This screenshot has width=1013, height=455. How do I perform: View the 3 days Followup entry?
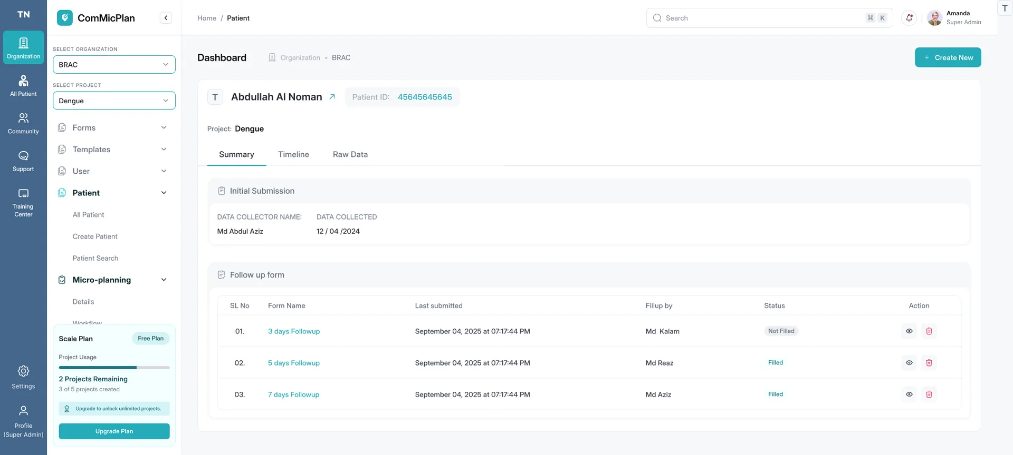tap(909, 331)
